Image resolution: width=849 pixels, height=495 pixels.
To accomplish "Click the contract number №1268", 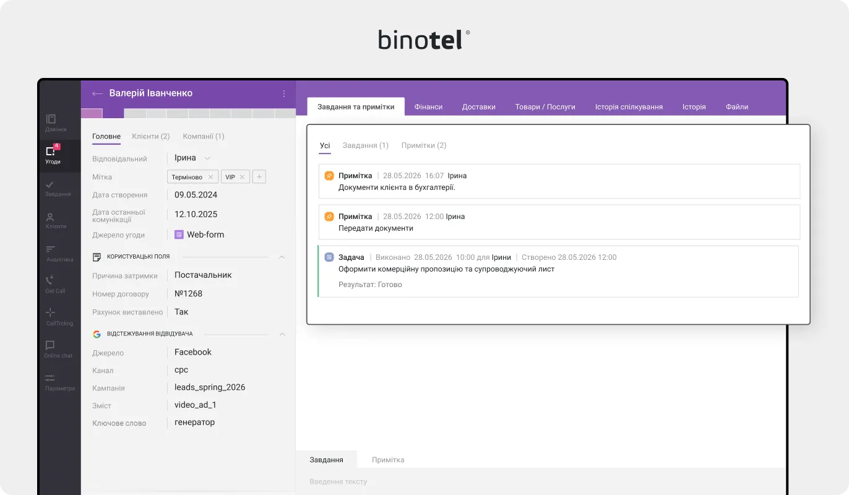I will pyautogui.click(x=189, y=293).
